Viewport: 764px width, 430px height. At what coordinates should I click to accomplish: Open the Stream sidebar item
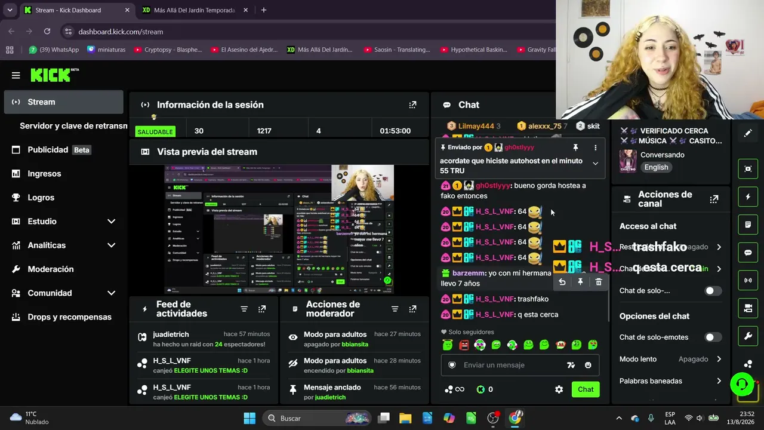point(63,102)
